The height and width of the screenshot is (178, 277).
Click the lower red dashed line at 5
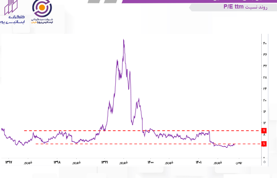click(131, 144)
